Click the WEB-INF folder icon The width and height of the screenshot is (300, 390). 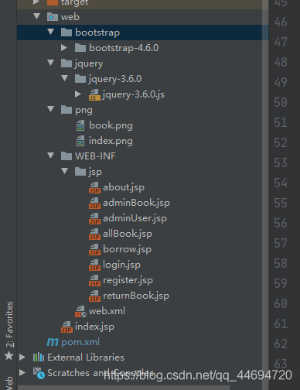(66, 156)
